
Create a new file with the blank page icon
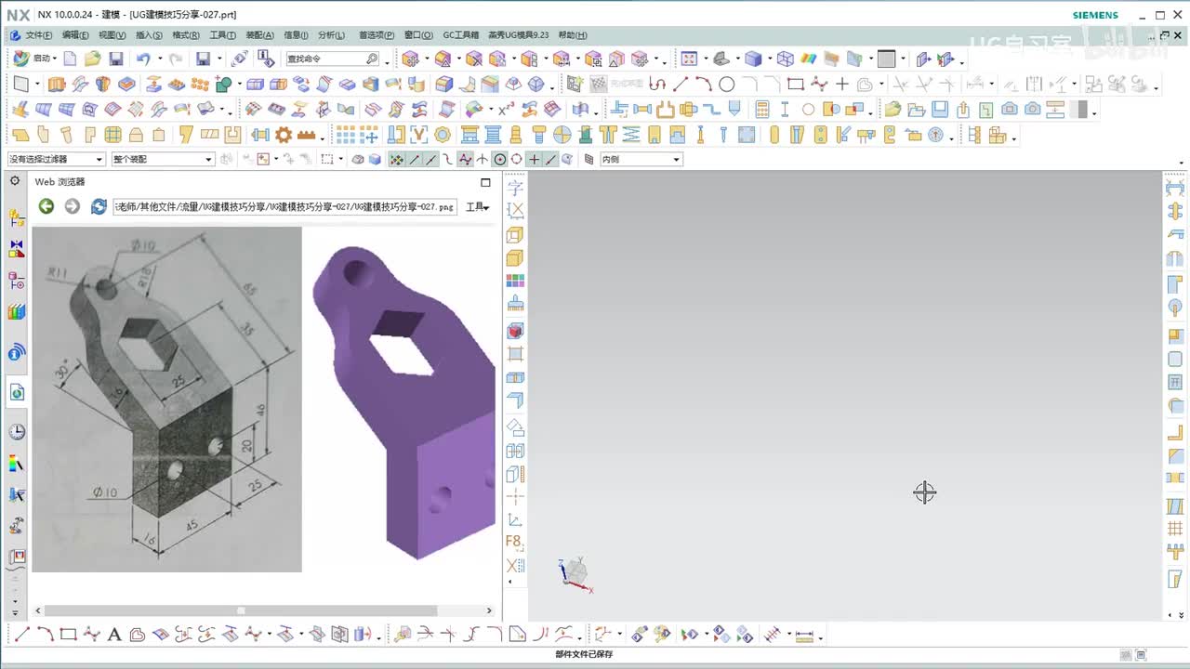click(x=71, y=59)
